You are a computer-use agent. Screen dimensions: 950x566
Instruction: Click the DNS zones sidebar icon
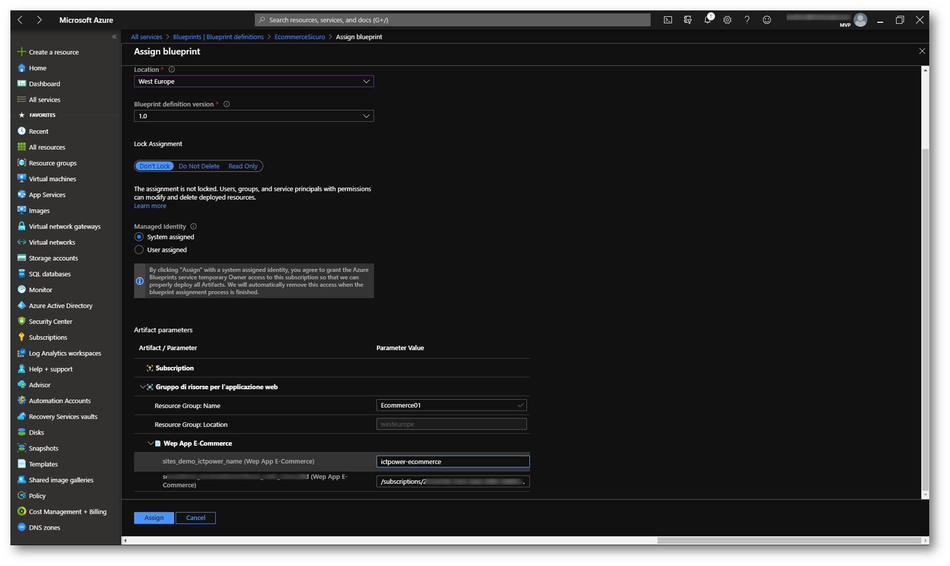click(x=21, y=527)
